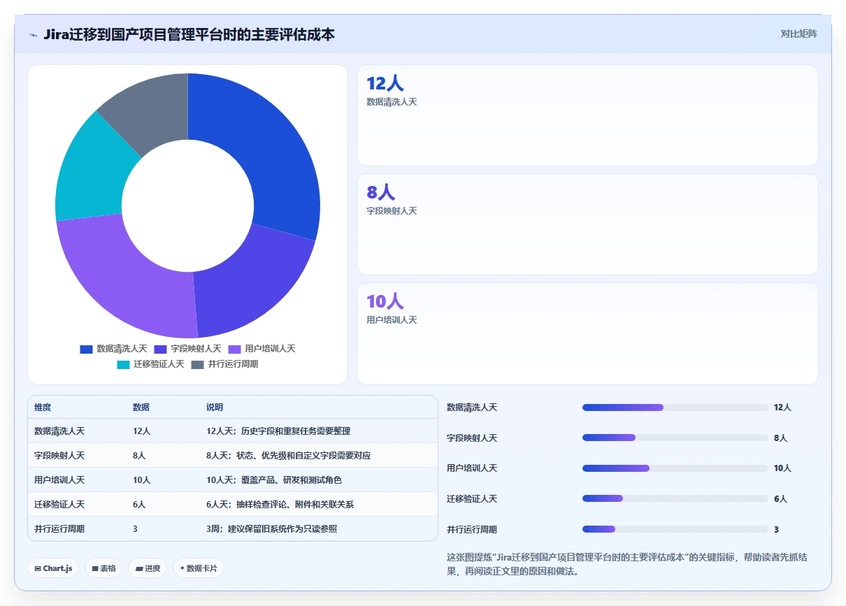
Task: Click 数据清洗人天 in the table's first row
Action: [59, 431]
